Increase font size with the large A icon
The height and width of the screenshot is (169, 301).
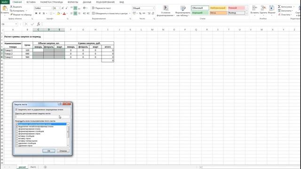pos(63,8)
